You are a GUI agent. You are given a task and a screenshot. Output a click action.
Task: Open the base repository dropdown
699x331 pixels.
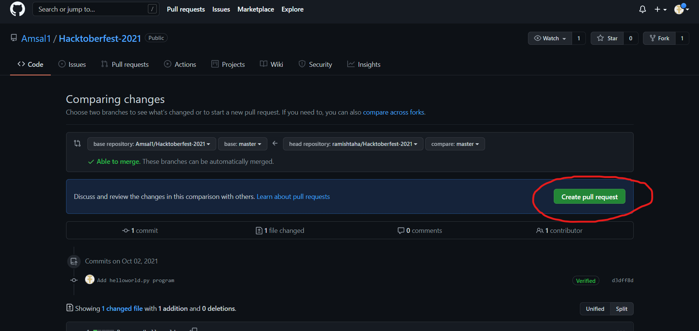pos(152,144)
